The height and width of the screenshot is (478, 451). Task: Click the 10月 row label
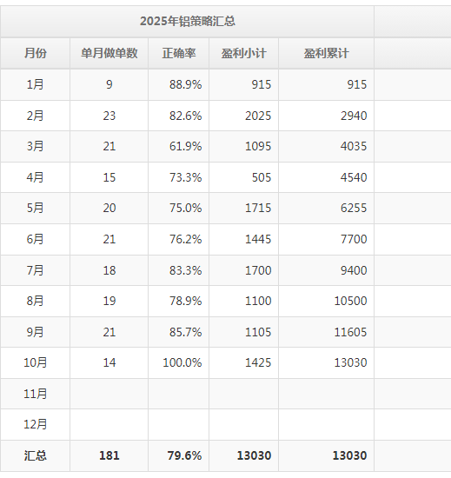[35, 362]
